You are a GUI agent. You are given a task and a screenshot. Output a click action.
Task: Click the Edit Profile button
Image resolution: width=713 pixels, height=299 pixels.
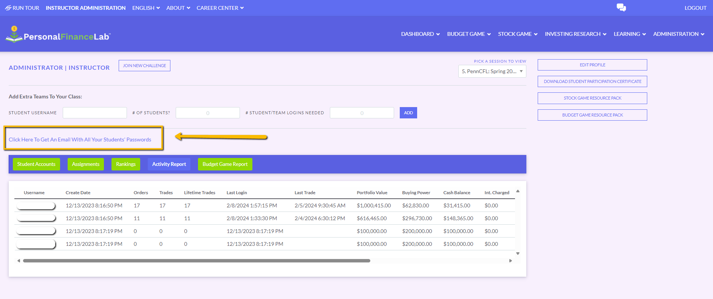(592, 65)
